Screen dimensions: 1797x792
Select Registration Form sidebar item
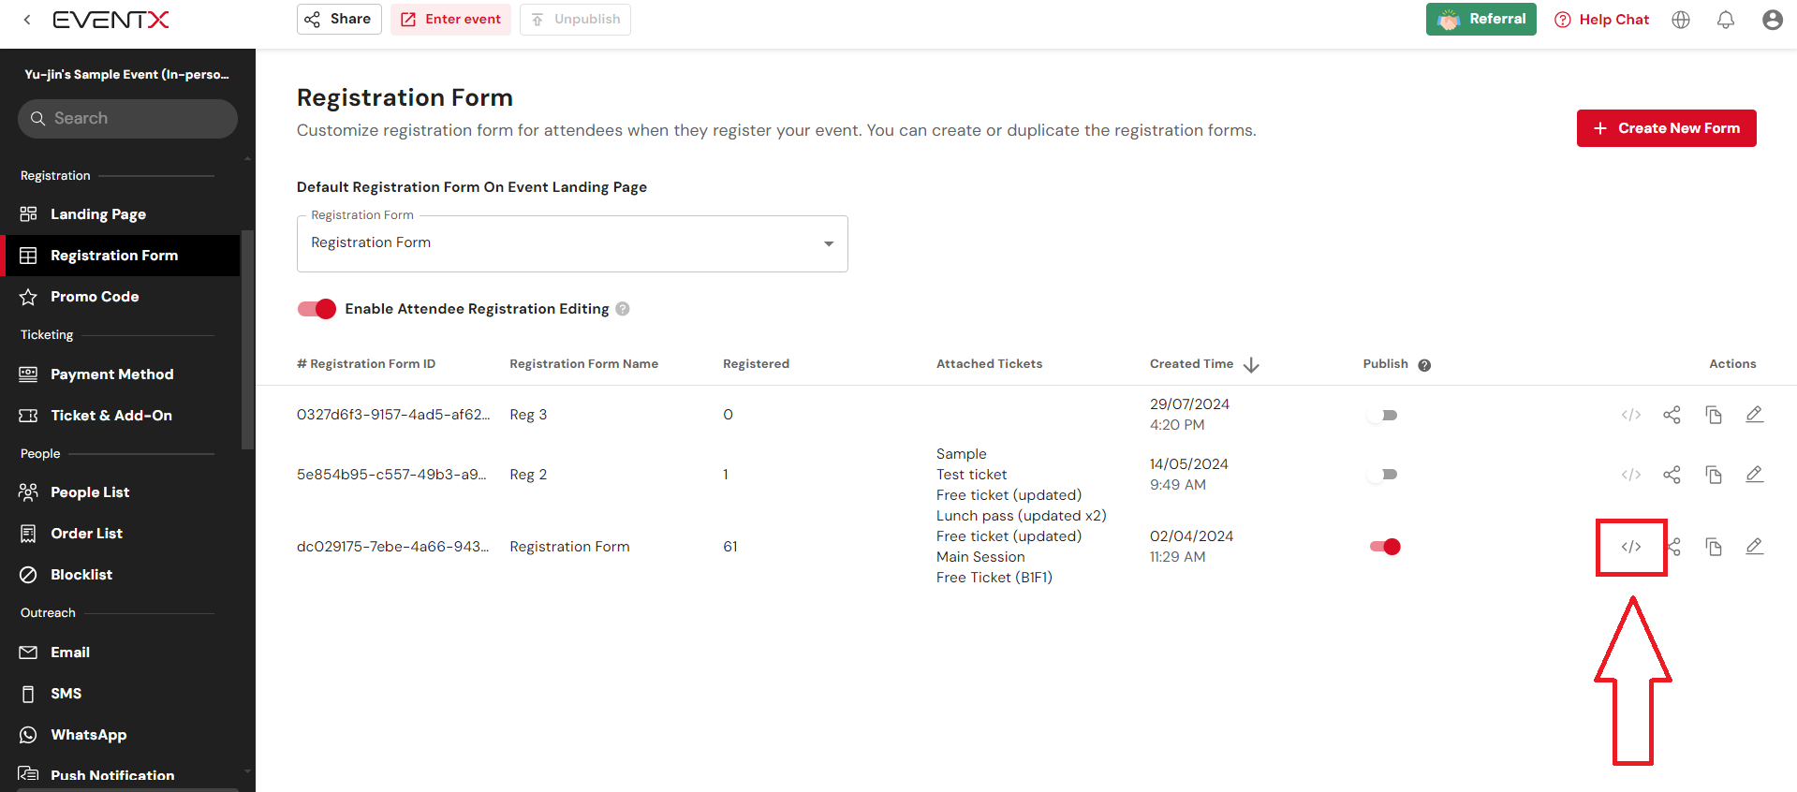tap(122, 256)
